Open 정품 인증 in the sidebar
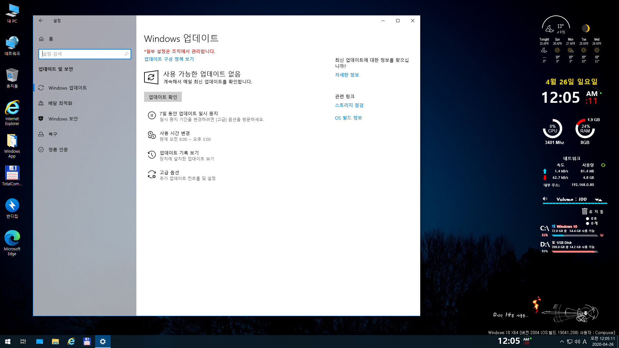Image resolution: width=619 pixels, height=348 pixels. 84,150
